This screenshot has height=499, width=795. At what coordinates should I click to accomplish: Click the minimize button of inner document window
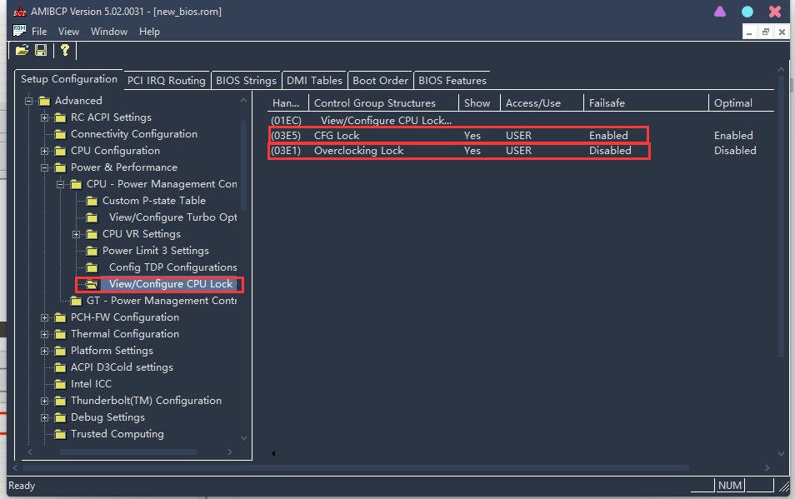tap(749, 32)
